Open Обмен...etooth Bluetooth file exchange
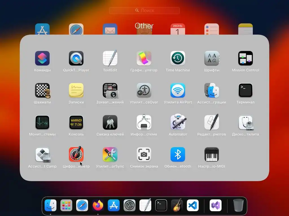The image size is (289, 216). point(178,154)
